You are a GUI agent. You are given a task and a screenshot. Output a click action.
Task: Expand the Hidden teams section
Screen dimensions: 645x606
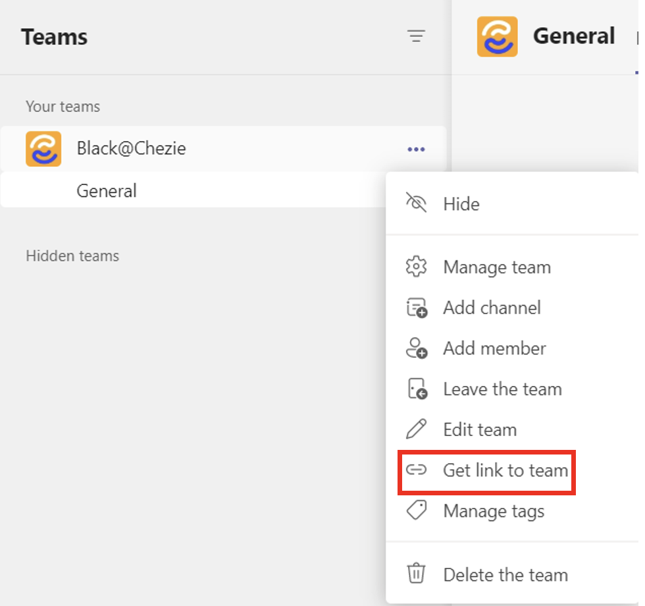tap(72, 256)
